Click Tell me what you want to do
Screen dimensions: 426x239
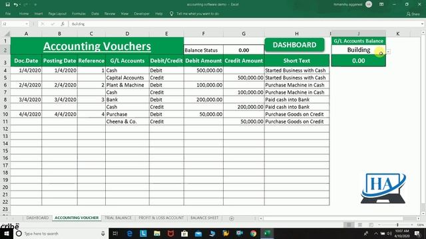click(198, 13)
